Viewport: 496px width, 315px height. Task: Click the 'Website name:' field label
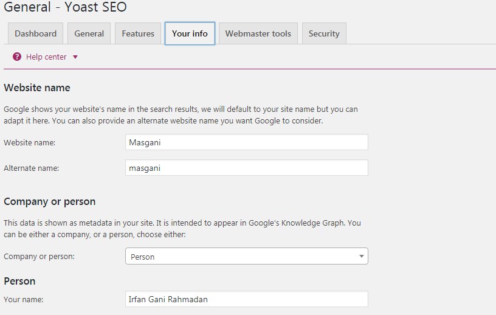(29, 143)
